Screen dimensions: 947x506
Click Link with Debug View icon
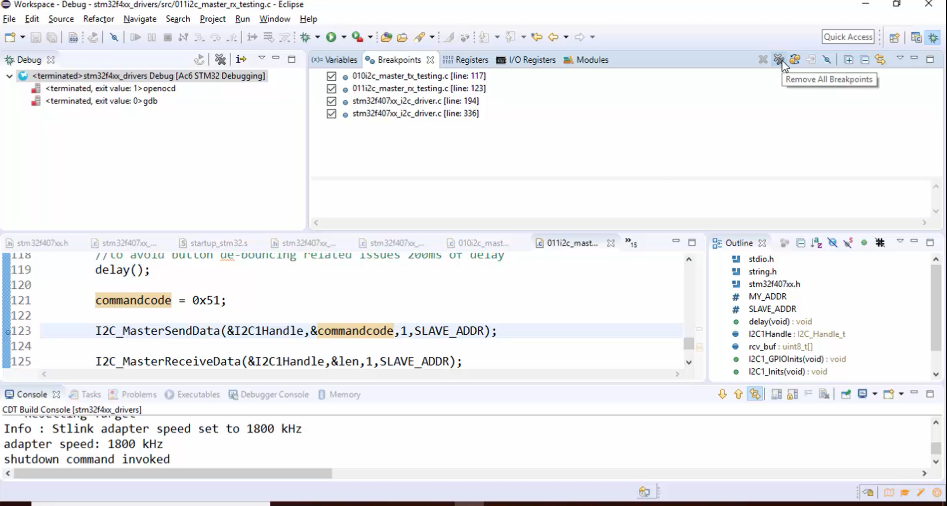point(880,60)
